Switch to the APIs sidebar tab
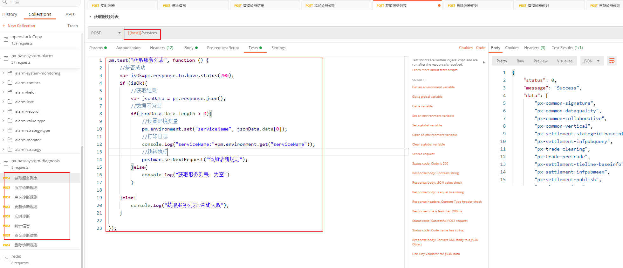The height and width of the screenshot is (268, 623). pyautogui.click(x=70, y=14)
